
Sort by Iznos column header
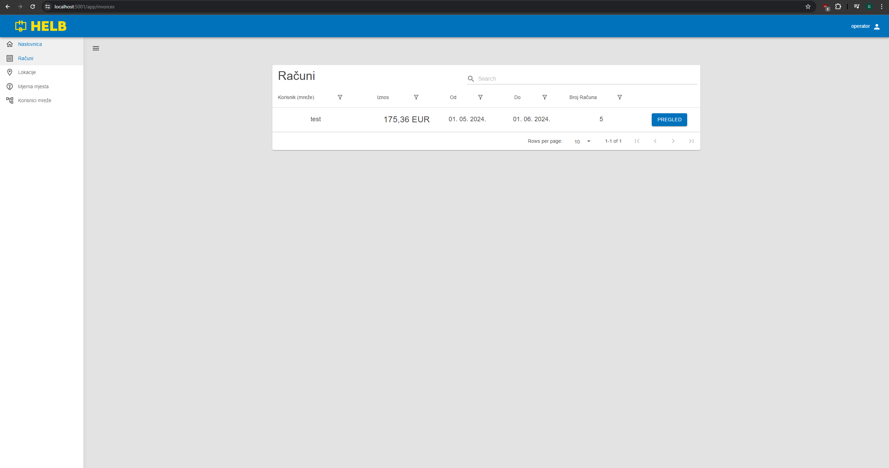[x=383, y=97]
